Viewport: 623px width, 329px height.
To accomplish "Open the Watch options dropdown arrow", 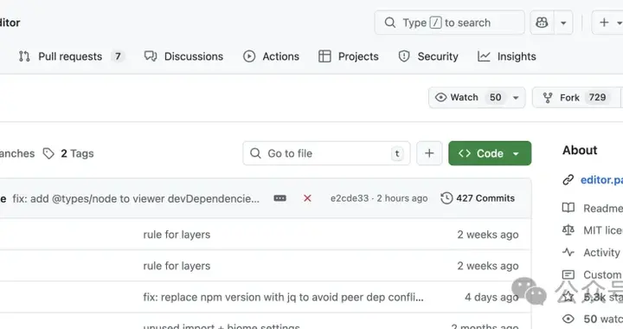I will [x=516, y=97].
